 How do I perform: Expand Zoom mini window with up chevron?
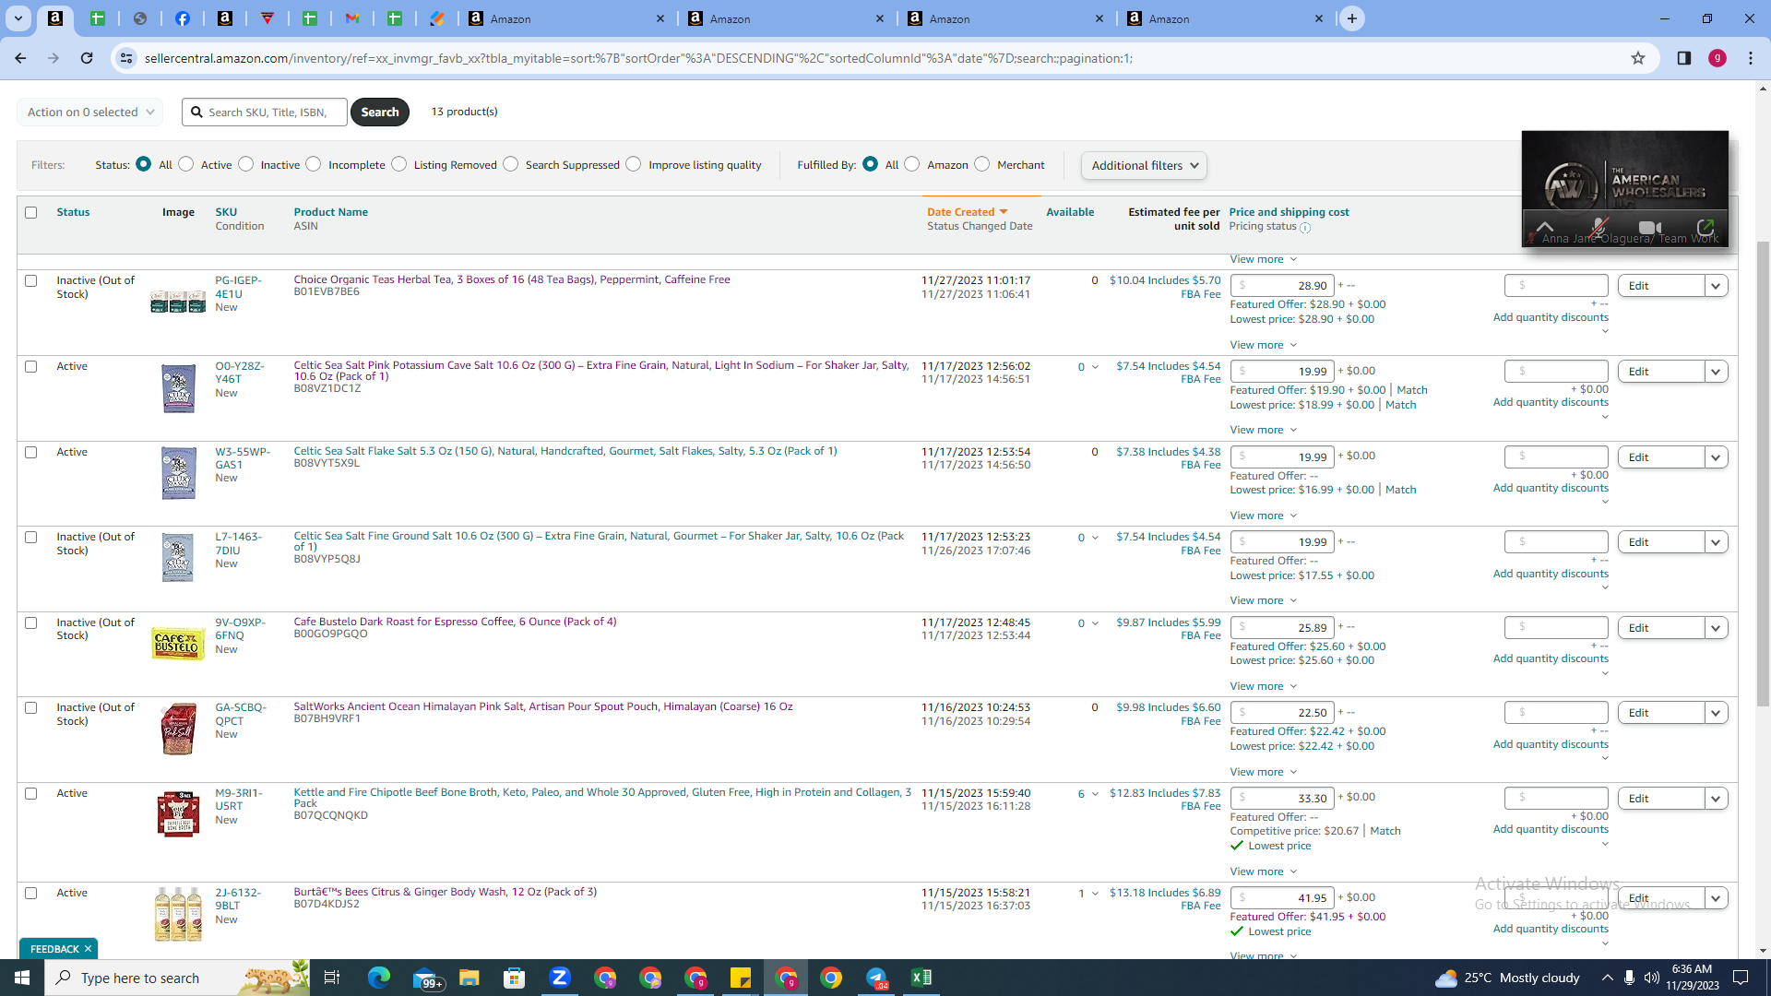(x=1545, y=227)
